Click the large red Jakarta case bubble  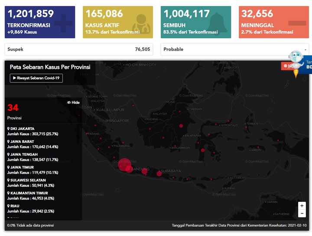click(124, 165)
